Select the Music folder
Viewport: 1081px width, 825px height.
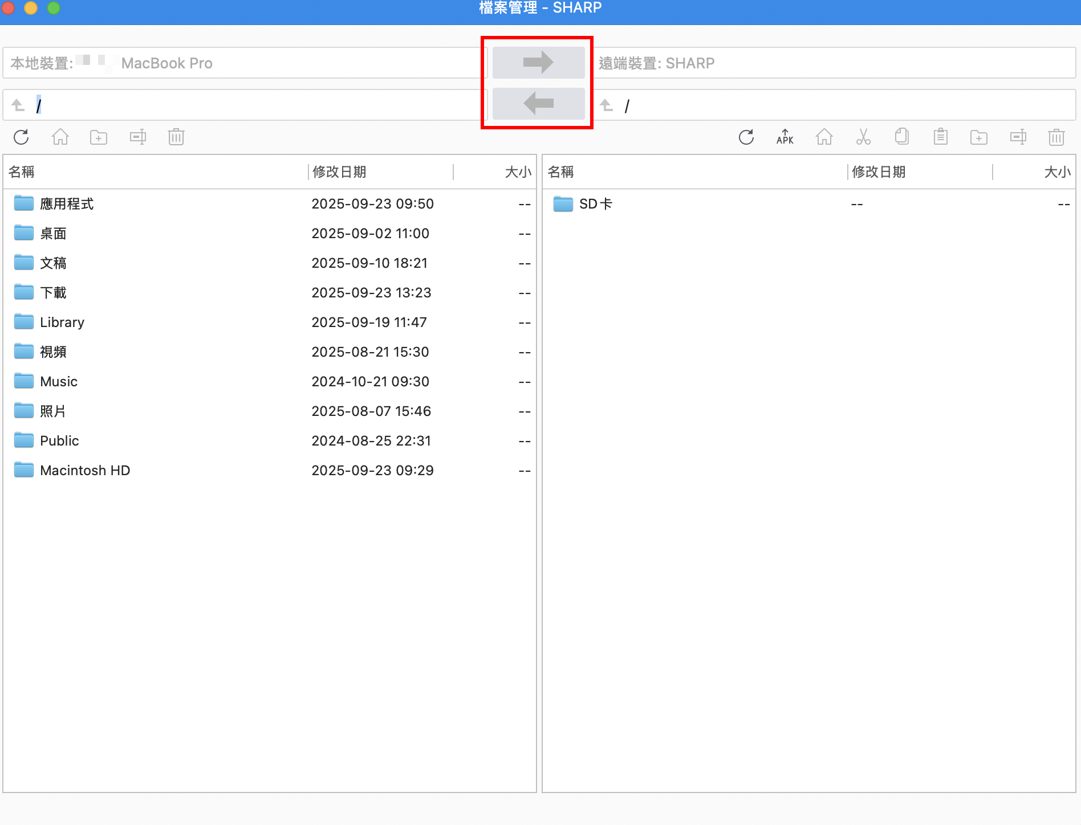tap(270, 382)
